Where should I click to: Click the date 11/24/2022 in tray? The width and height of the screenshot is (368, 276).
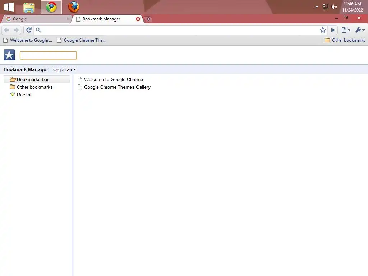pyautogui.click(x=352, y=10)
